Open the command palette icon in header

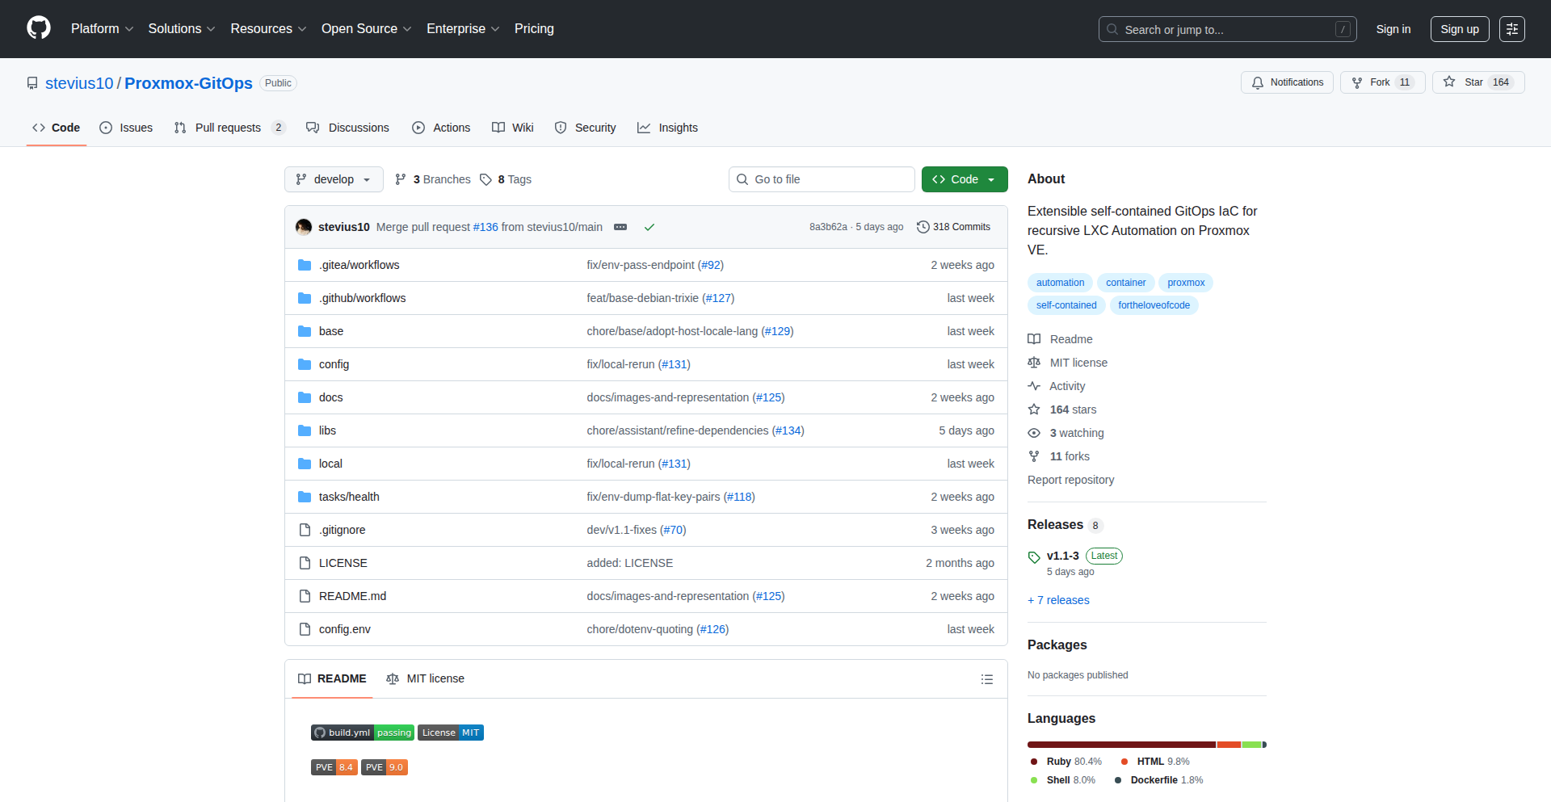tap(1512, 29)
